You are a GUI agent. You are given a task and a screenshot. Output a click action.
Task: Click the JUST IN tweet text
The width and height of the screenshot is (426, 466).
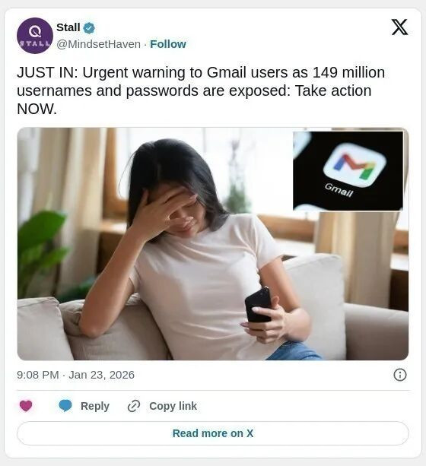point(201,90)
